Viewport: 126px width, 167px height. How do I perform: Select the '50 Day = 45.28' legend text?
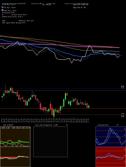[10, 7]
